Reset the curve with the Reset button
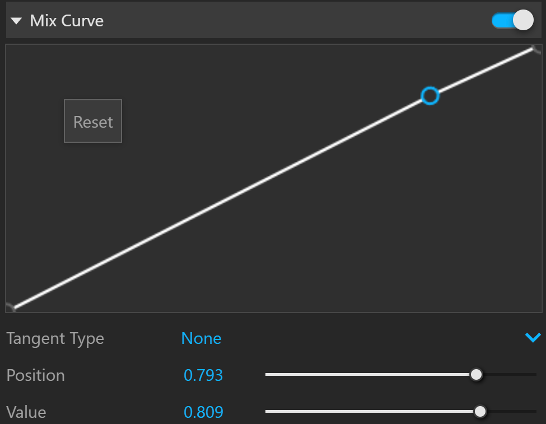546x424 pixels. [93, 121]
